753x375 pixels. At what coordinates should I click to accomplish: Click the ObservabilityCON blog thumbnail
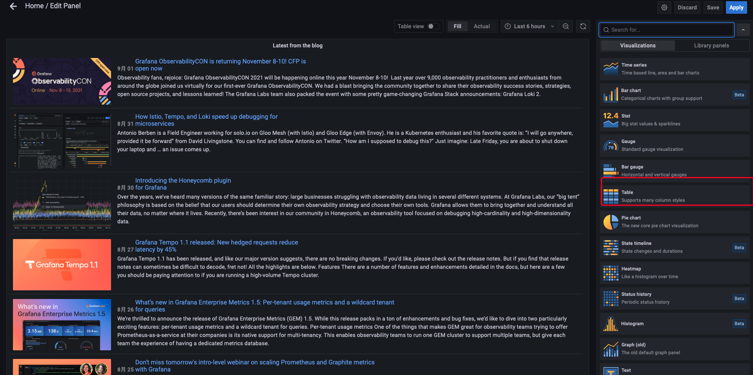[x=62, y=81]
